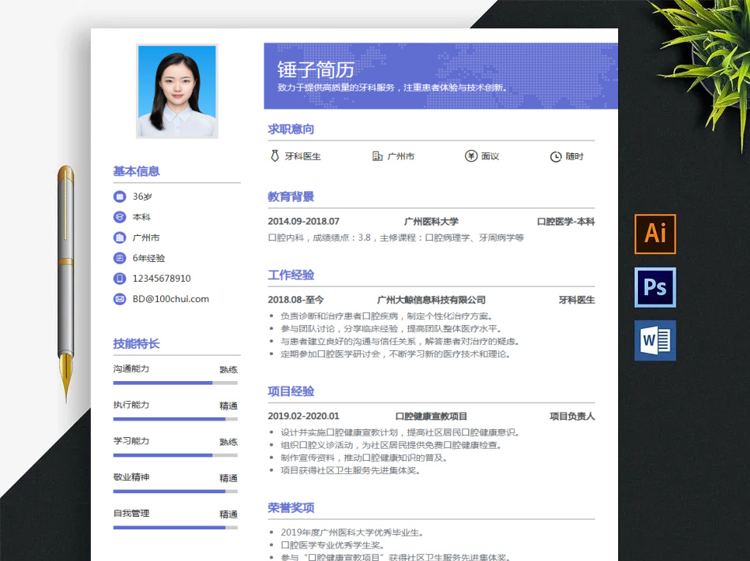Click the Microsoft Word icon
The height and width of the screenshot is (561, 750).
point(654,340)
